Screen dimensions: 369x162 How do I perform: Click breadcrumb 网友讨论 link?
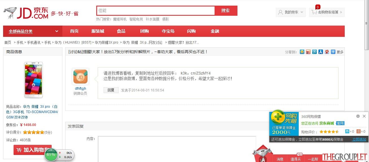[156, 42]
